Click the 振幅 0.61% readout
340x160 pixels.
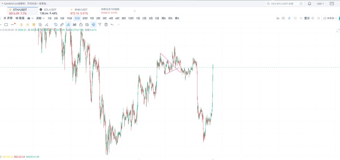point(90,30)
